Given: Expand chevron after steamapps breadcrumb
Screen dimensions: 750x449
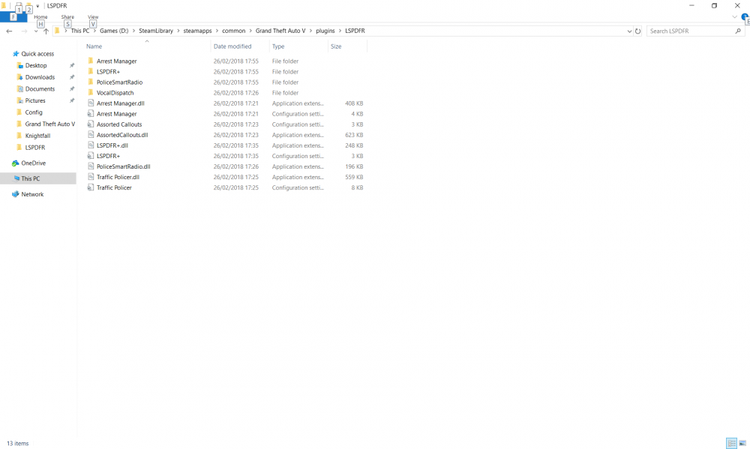Looking at the screenshot, I should (217, 31).
